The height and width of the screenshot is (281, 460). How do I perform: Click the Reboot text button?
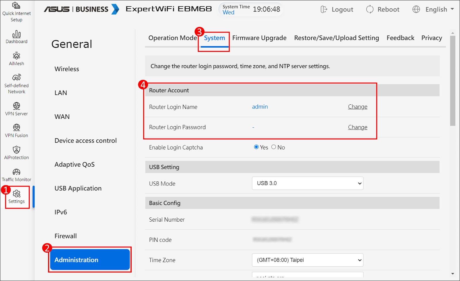tap(388, 9)
